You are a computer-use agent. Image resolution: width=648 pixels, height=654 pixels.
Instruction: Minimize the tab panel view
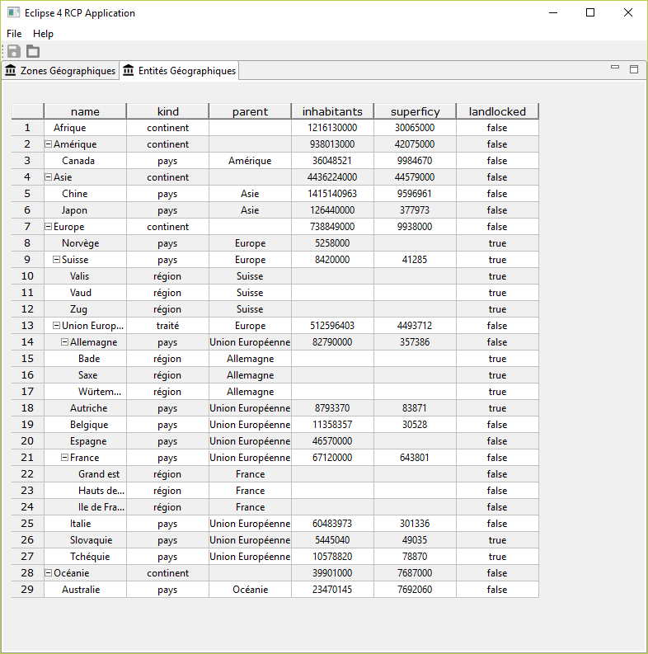(615, 68)
